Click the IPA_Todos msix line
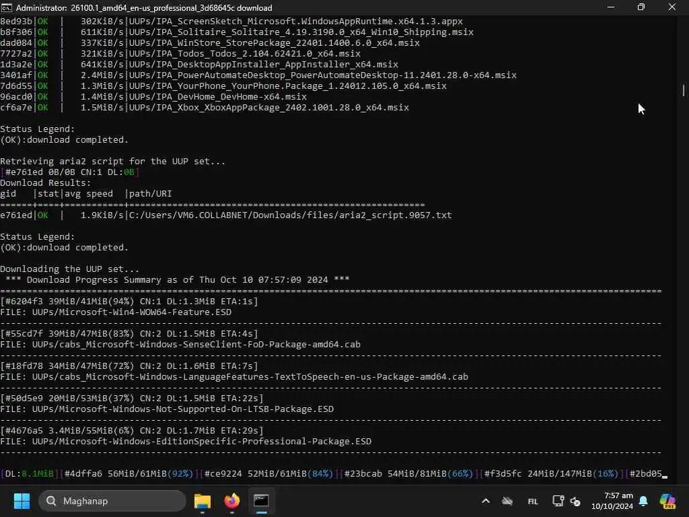Screen dimensions: 689x517 180,54
